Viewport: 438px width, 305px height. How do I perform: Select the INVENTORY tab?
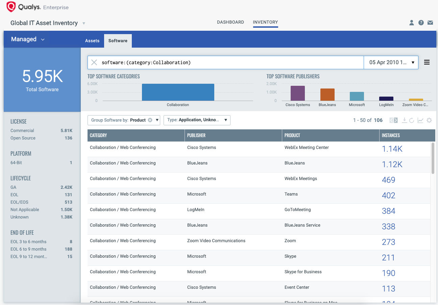[265, 22]
